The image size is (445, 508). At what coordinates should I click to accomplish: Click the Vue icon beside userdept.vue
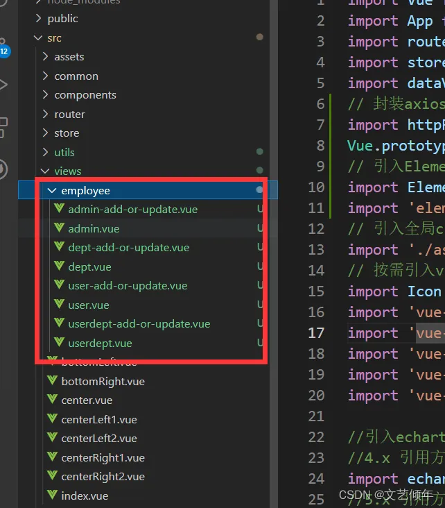click(x=60, y=343)
